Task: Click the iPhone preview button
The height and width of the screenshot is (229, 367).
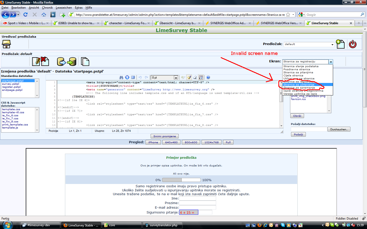Action: pyautogui.click(x=153, y=142)
